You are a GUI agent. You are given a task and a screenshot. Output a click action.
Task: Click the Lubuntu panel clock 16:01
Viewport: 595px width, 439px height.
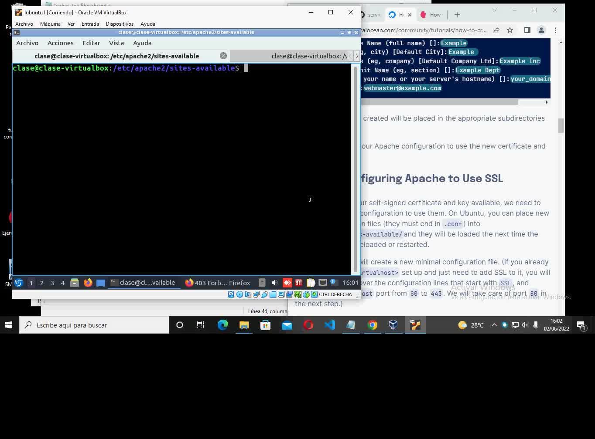click(x=350, y=283)
